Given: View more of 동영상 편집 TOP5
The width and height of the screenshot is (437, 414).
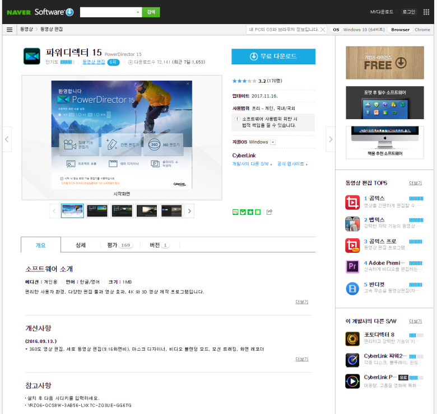Looking at the screenshot, I should point(415,183).
